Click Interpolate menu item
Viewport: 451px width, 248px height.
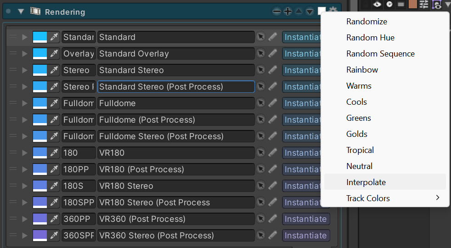click(x=385, y=182)
